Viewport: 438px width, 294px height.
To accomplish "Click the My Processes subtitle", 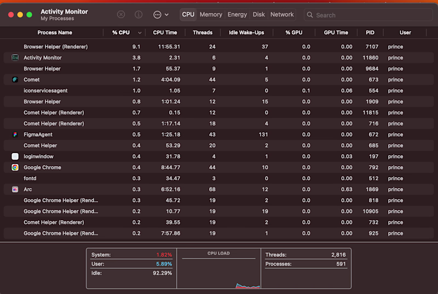I will (57, 19).
